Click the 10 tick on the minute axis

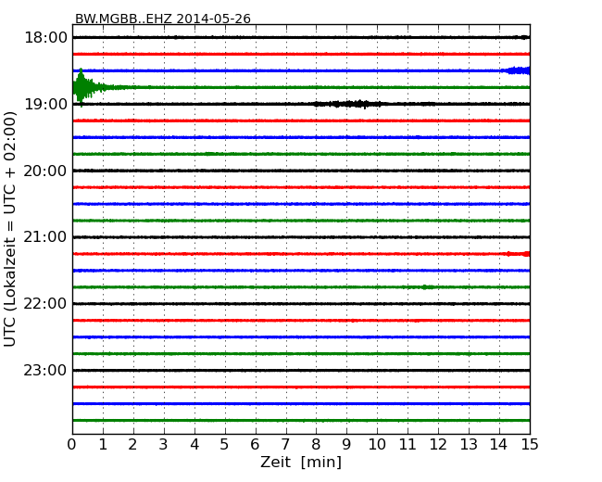(377, 444)
